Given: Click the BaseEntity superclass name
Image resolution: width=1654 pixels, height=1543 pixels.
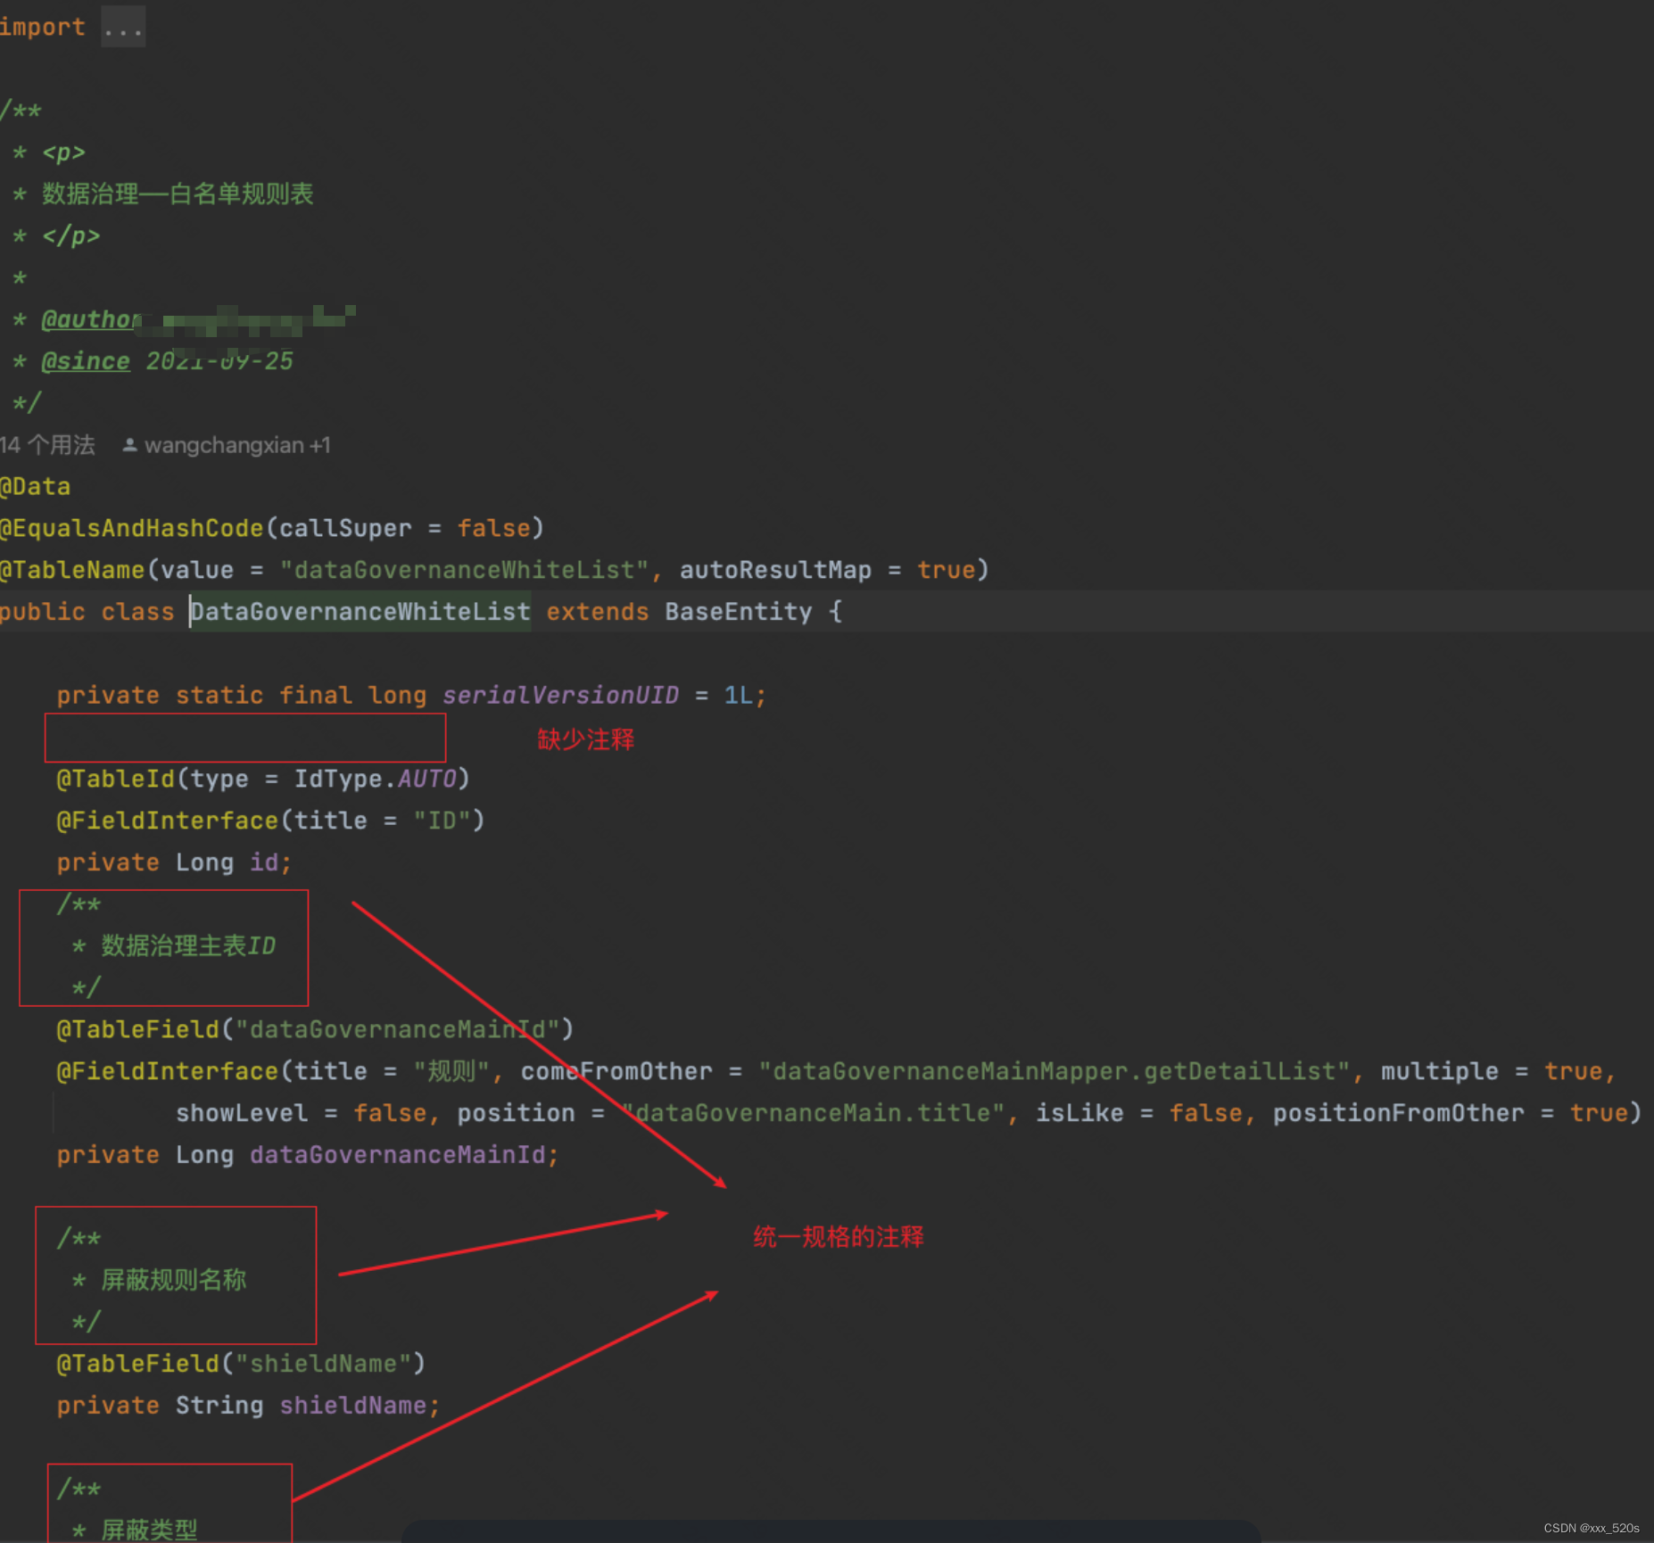Looking at the screenshot, I should coord(739,612).
